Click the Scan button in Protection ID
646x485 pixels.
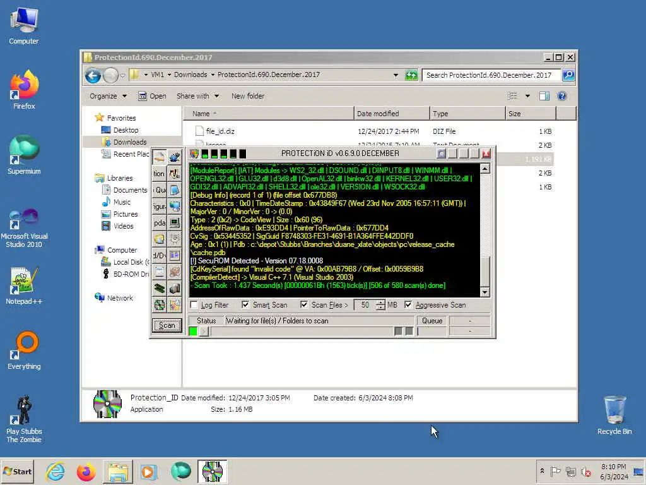tap(167, 325)
